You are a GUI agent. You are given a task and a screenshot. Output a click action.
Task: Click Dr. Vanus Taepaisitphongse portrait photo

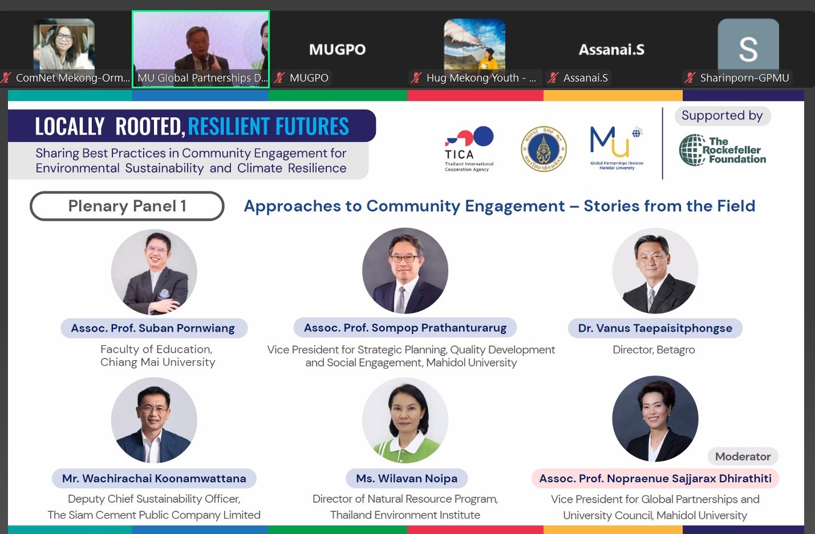(x=655, y=271)
